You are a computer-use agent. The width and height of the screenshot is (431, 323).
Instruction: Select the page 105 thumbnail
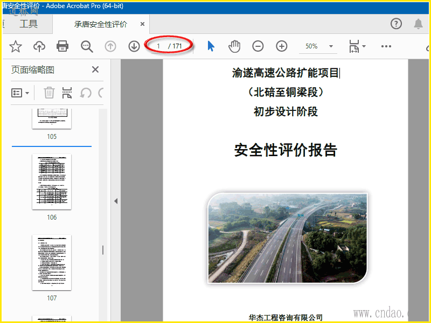click(x=52, y=118)
